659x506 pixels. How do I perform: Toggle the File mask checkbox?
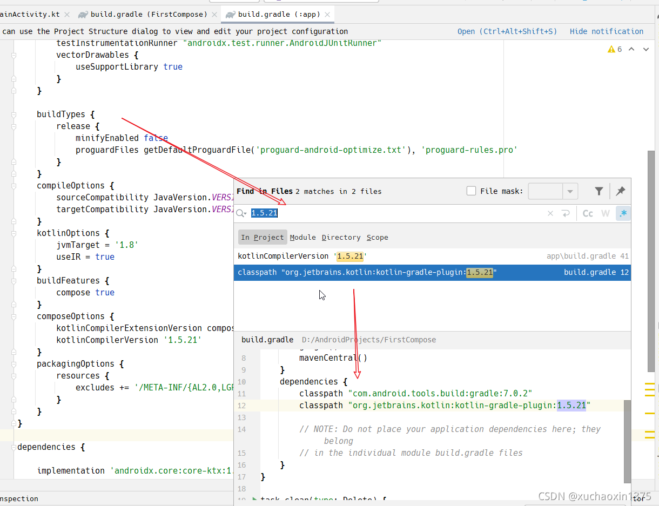click(471, 191)
